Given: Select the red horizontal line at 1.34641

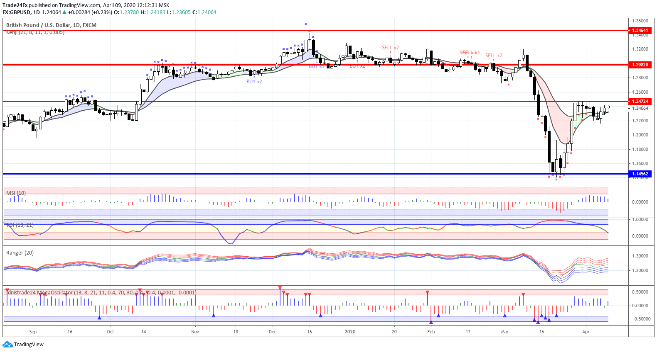Looking at the screenshot, I should click(x=315, y=30).
